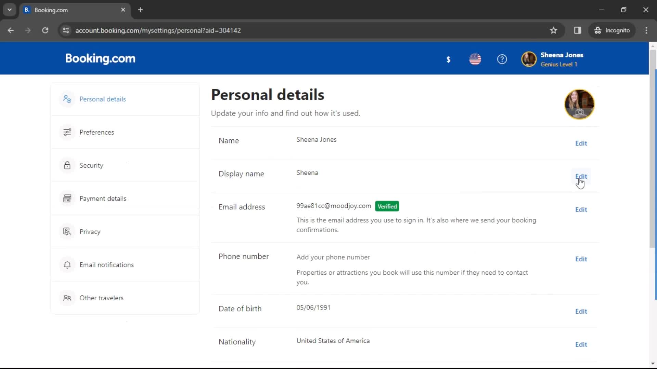657x369 pixels.
Task: Open the Other travelers menu item
Action: [x=125, y=298]
